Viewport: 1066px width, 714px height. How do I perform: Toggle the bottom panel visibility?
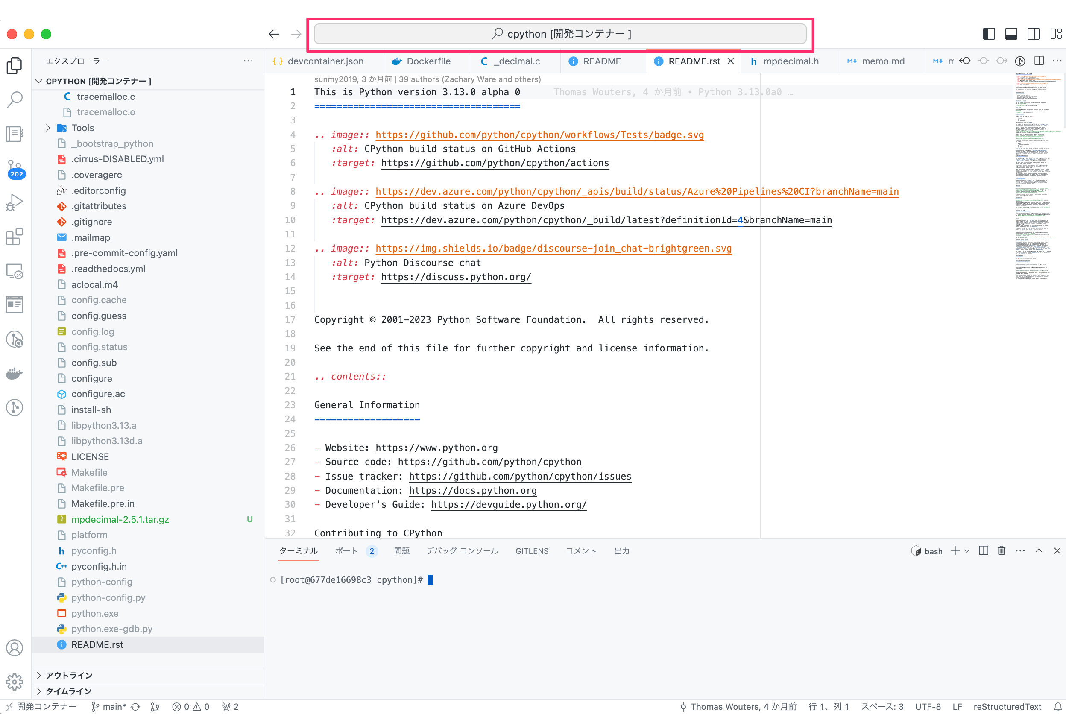click(1011, 34)
